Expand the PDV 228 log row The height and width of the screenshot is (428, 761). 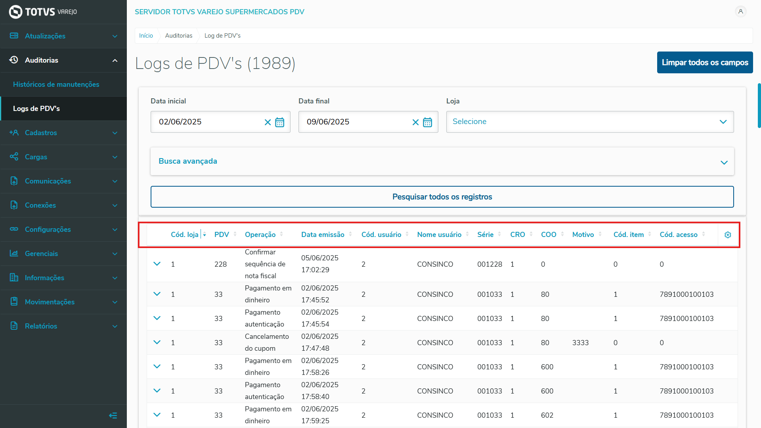[x=157, y=264]
